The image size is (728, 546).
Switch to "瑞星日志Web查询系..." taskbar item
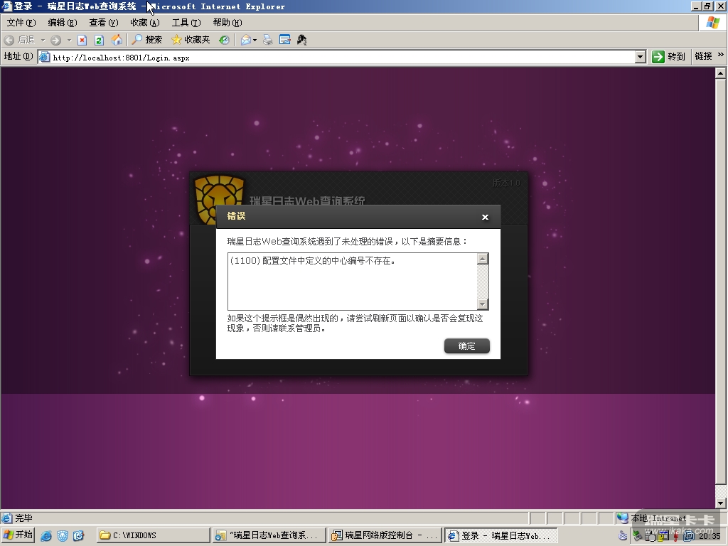pos(268,535)
